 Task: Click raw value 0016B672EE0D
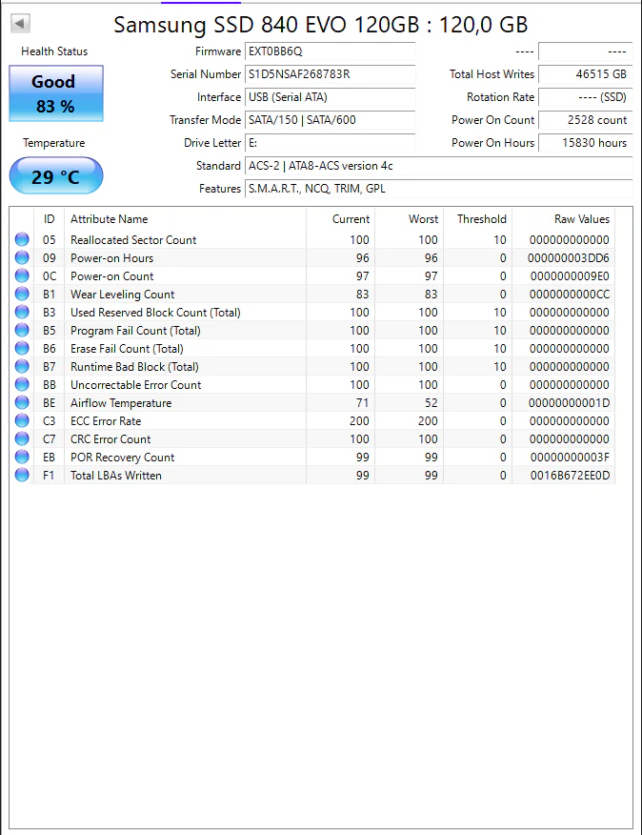[x=571, y=476]
